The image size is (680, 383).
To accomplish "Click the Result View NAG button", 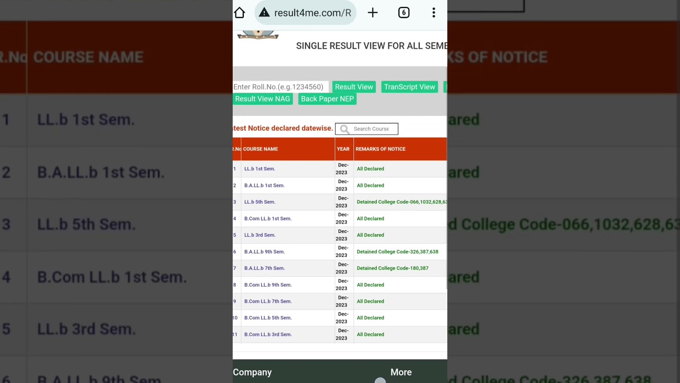I will pos(262,99).
